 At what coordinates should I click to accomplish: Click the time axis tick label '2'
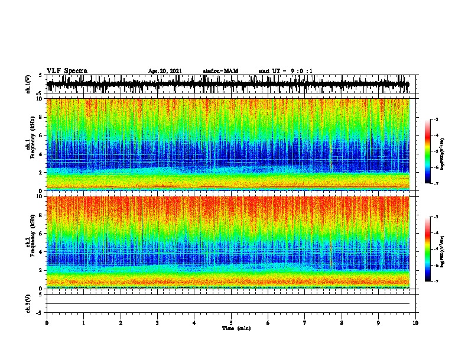121,323
